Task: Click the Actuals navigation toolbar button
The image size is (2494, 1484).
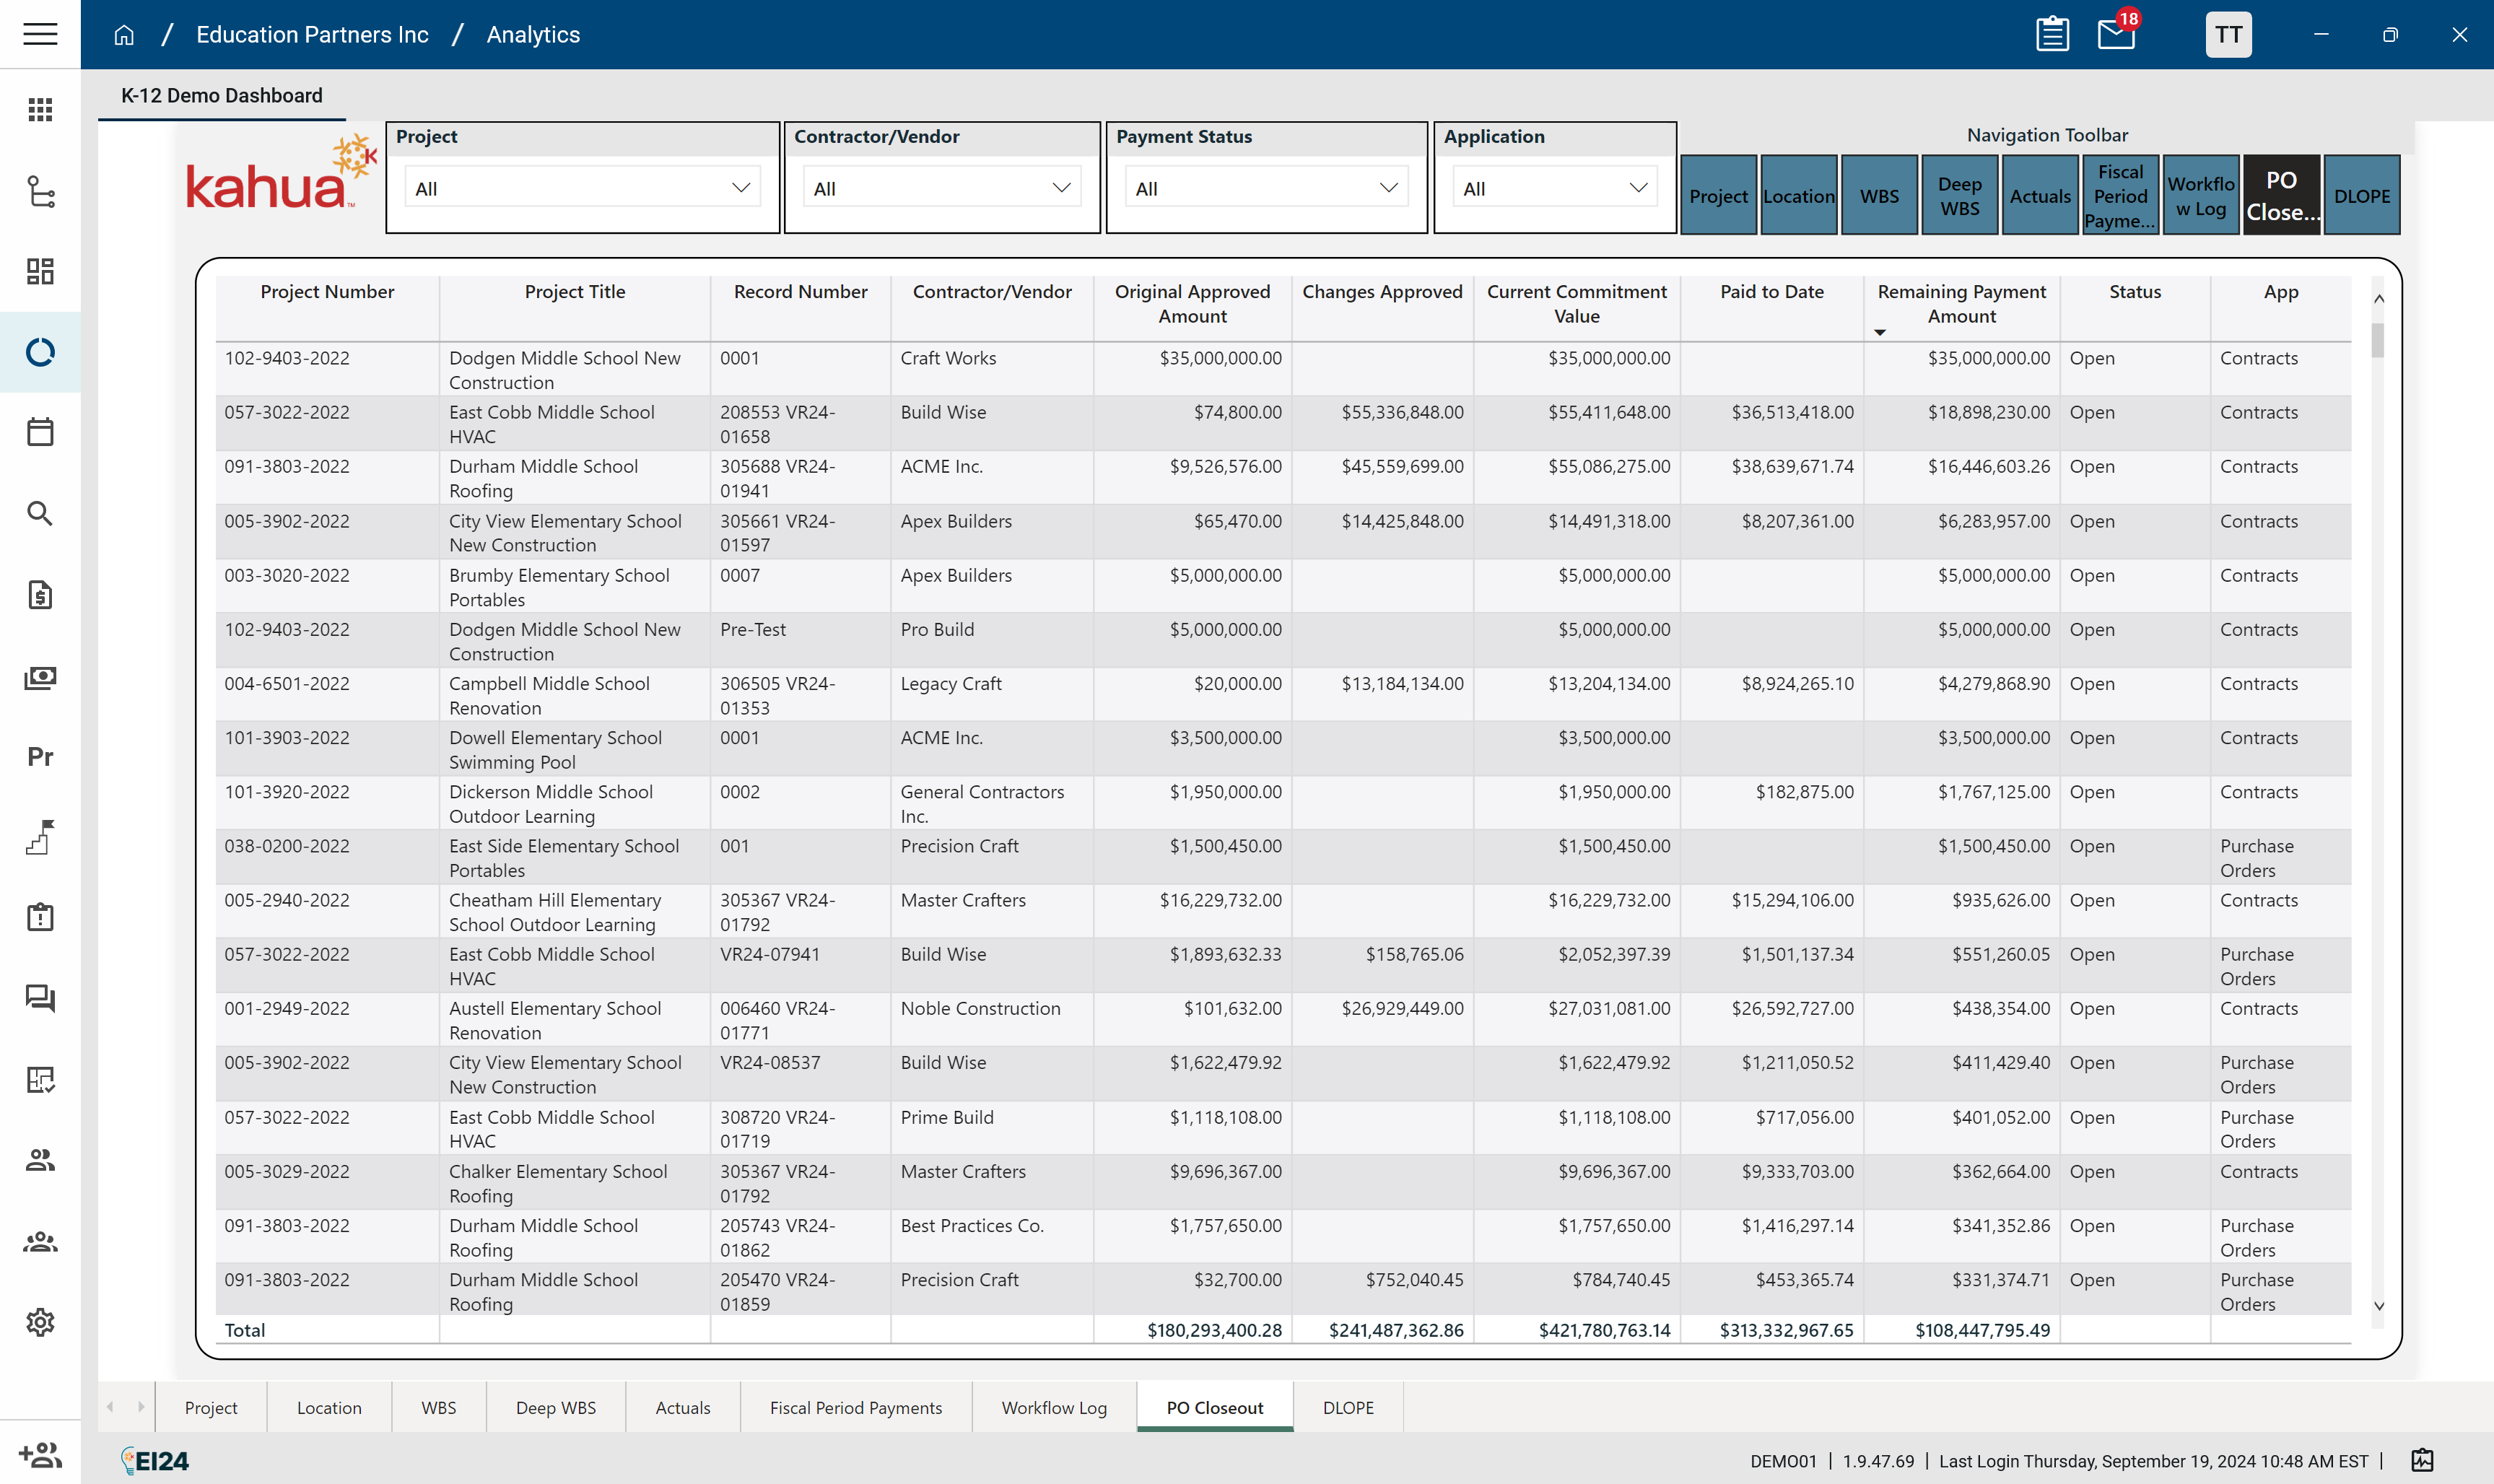Action: click(2039, 196)
